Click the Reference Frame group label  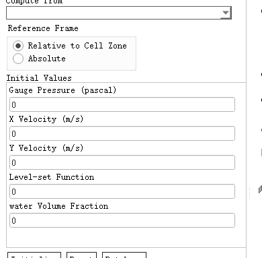click(x=43, y=28)
